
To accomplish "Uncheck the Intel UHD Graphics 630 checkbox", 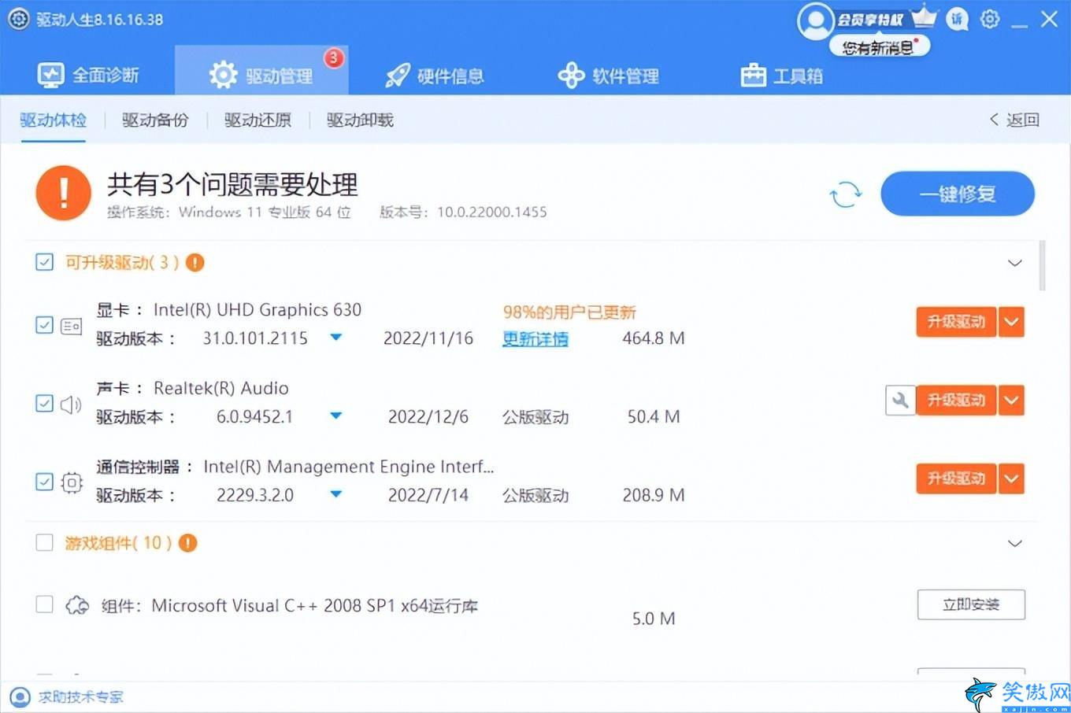I will click(x=45, y=325).
